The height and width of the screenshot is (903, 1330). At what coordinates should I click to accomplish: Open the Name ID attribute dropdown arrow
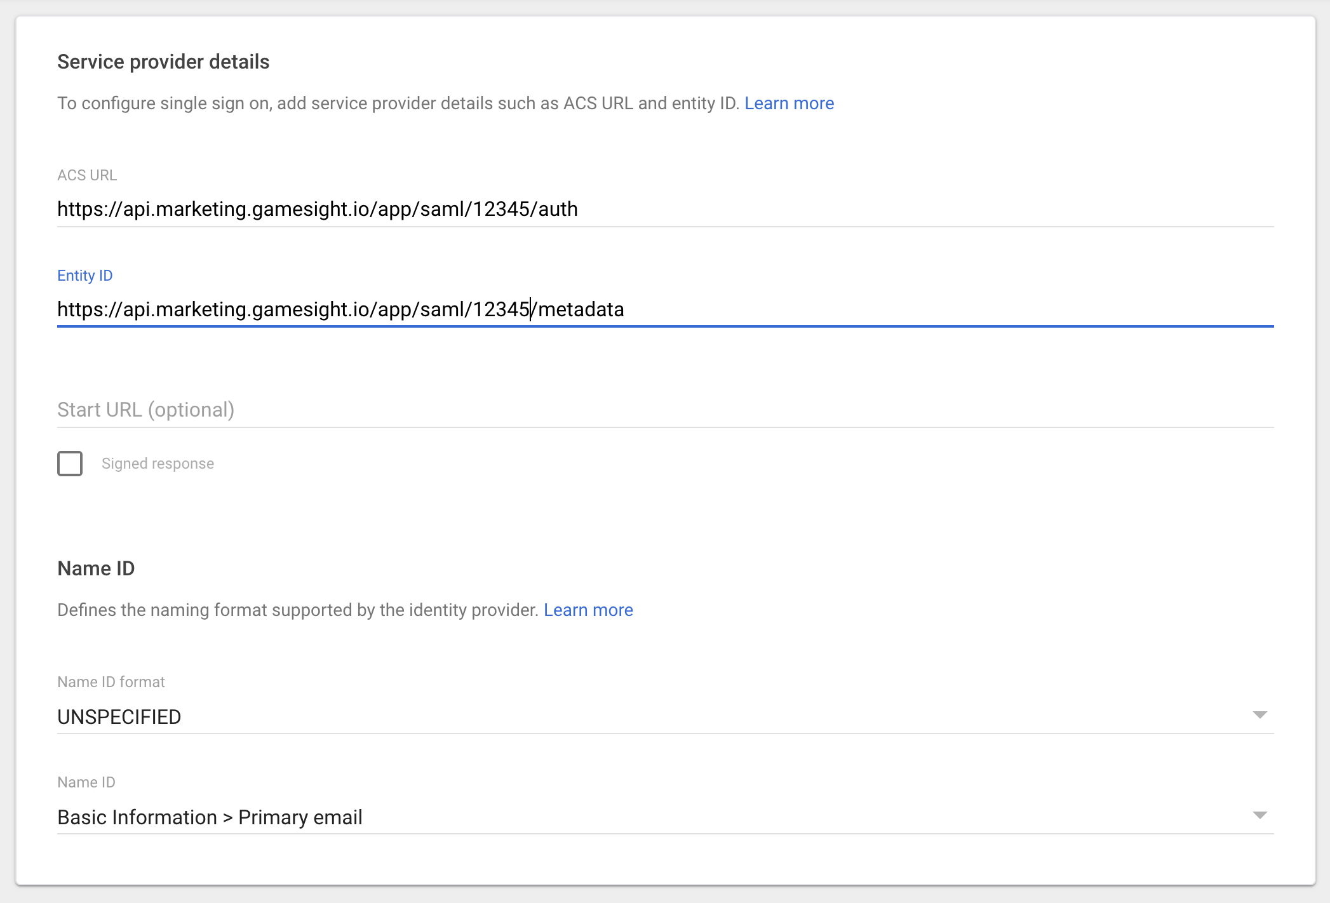[x=1259, y=815]
